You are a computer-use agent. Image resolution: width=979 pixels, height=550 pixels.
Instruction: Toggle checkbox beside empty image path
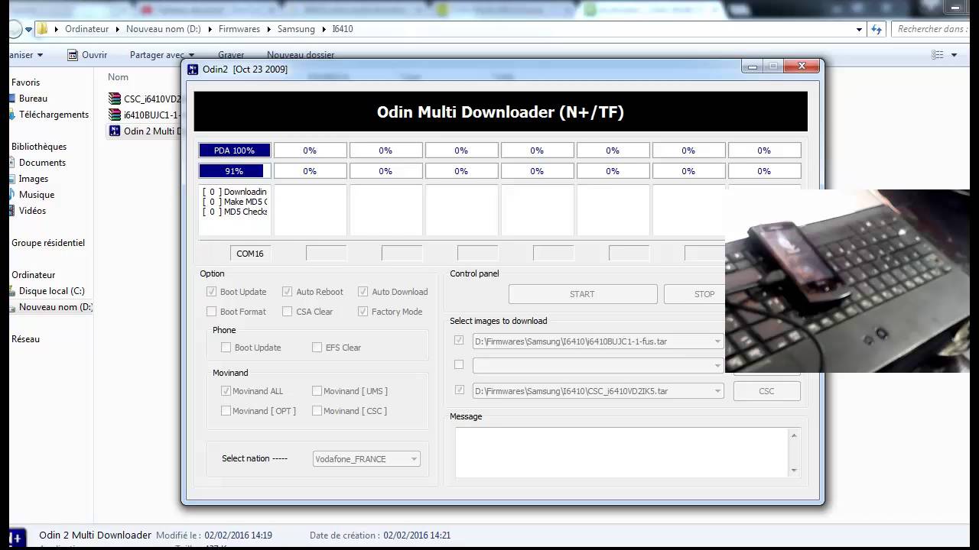pyautogui.click(x=459, y=365)
